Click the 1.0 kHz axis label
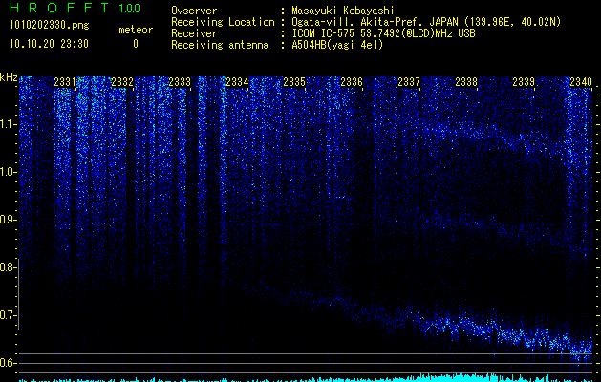601x382 pixels. tap(9, 172)
